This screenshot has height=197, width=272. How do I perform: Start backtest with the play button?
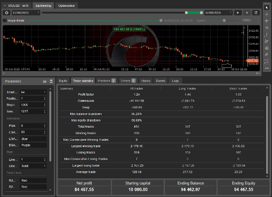click(238, 13)
